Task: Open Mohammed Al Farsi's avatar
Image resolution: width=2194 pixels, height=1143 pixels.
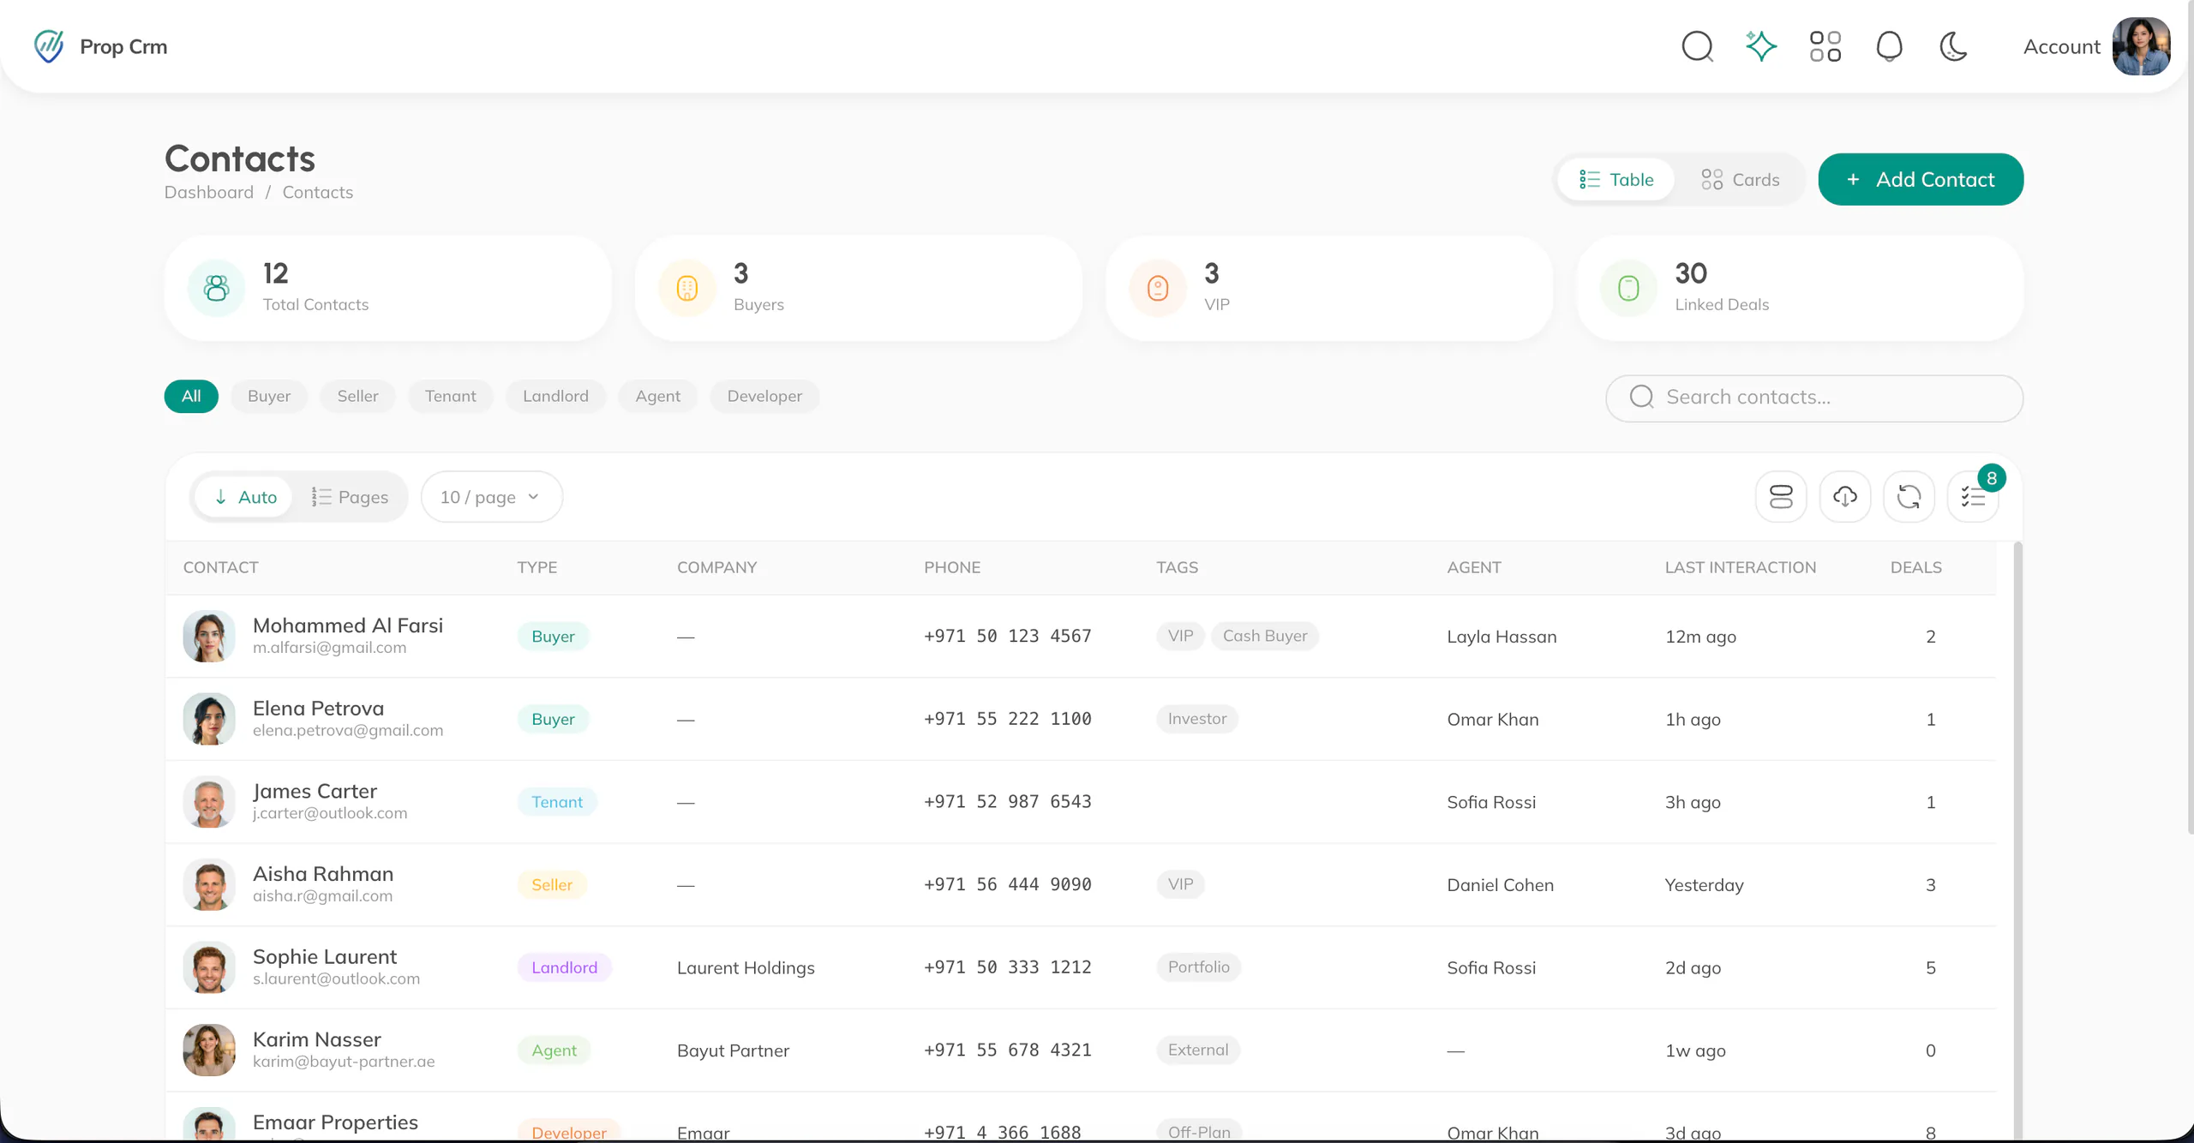Action: tap(209, 636)
